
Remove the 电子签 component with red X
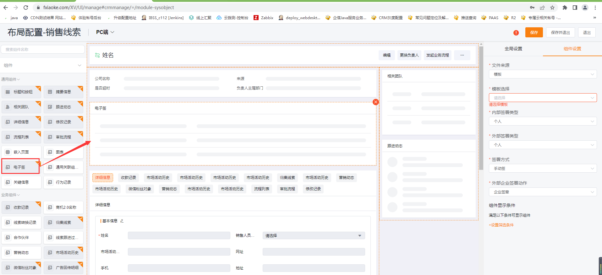coord(375,102)
